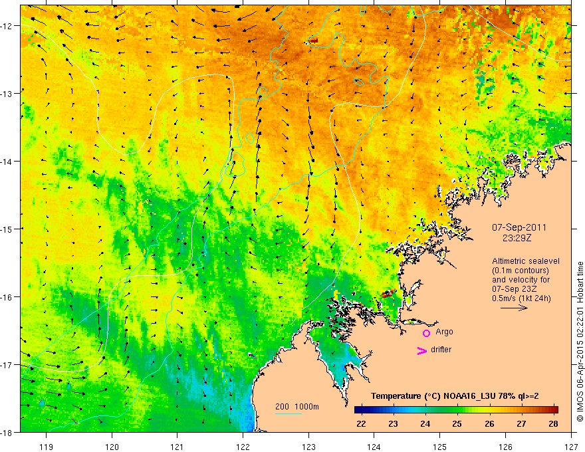Click the longitude axis label '123'
585x452 pixels.
tap(308, 447)
